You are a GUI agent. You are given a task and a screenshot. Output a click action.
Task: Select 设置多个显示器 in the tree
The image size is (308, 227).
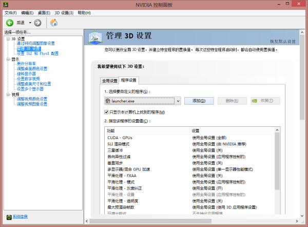30,89
